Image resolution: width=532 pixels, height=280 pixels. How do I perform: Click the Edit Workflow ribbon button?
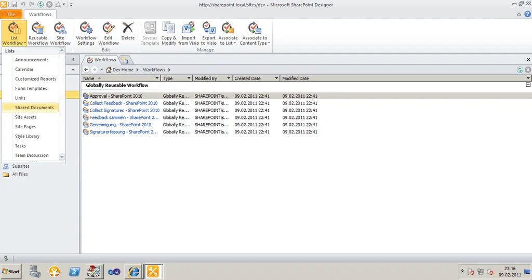pyautogui.click(x=108, y=33)
